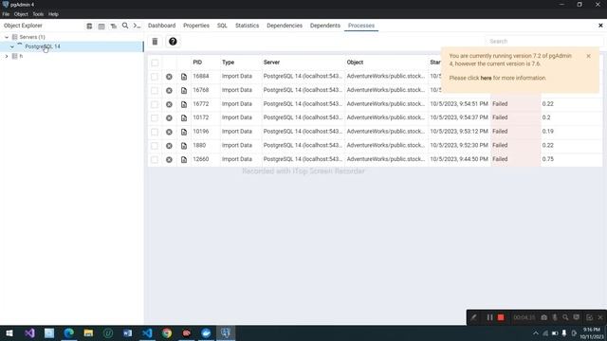Toggle the select-all checkbox in table header
The height and width of the screenshot is (341, 607).
point(155,63)
